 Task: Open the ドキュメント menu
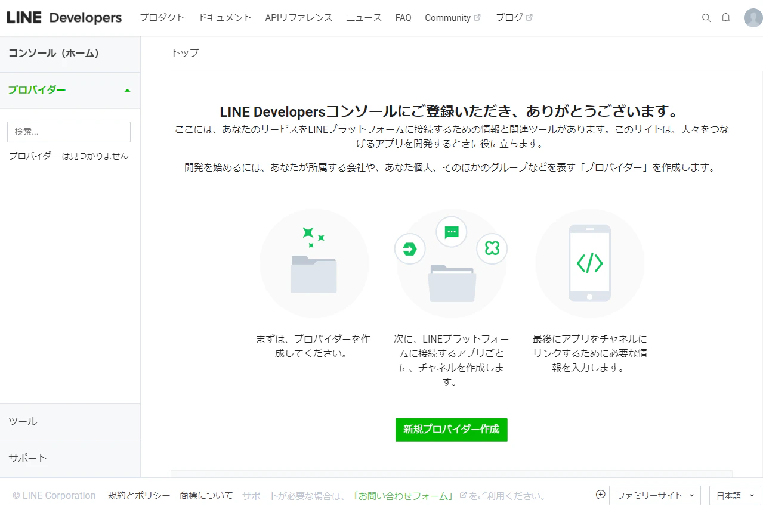pos(225,18)
